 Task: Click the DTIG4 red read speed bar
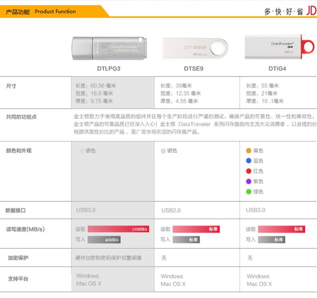(281, 229)
